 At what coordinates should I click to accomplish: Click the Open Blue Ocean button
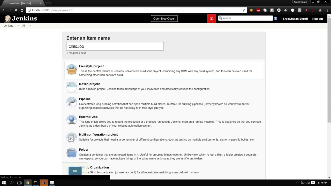(164, 19)
